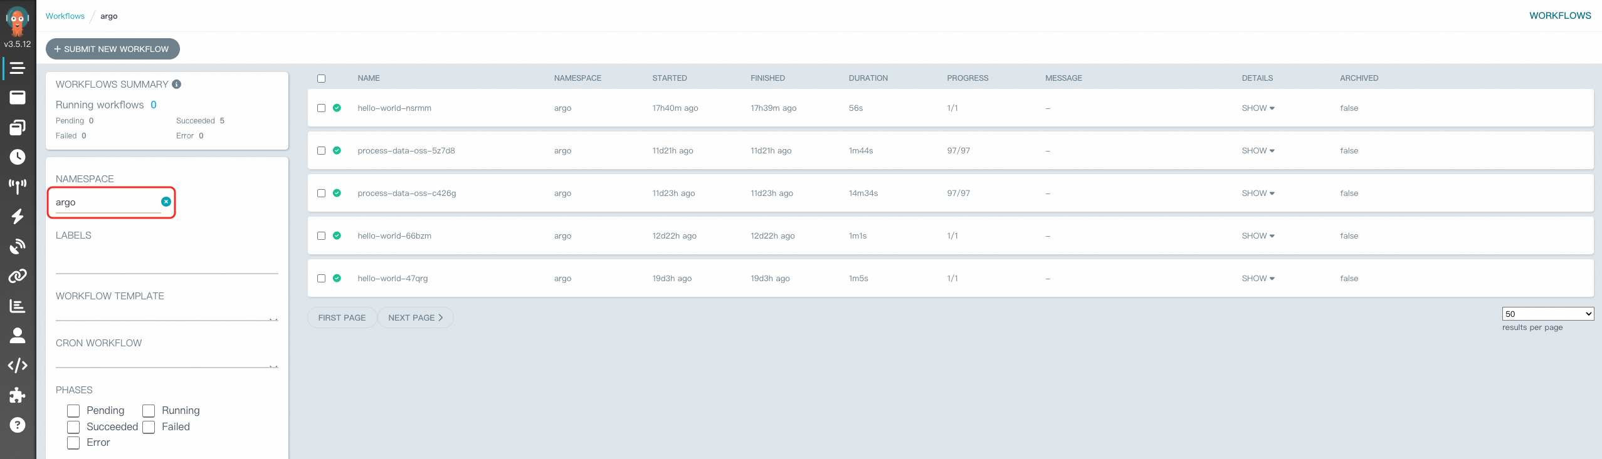Open the Workflows list sidebar icon
This screenshot has height=459, width=1602.
pos(18,68)
